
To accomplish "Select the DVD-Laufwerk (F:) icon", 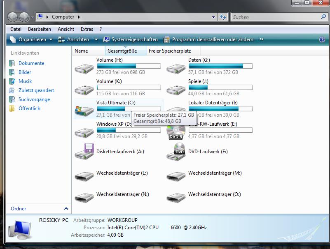I will click(x=176, y=152).
